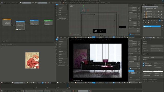Open the Image menu in the image editor header
The width and height of the screenshot is (164, 92).
pos(9,83)
